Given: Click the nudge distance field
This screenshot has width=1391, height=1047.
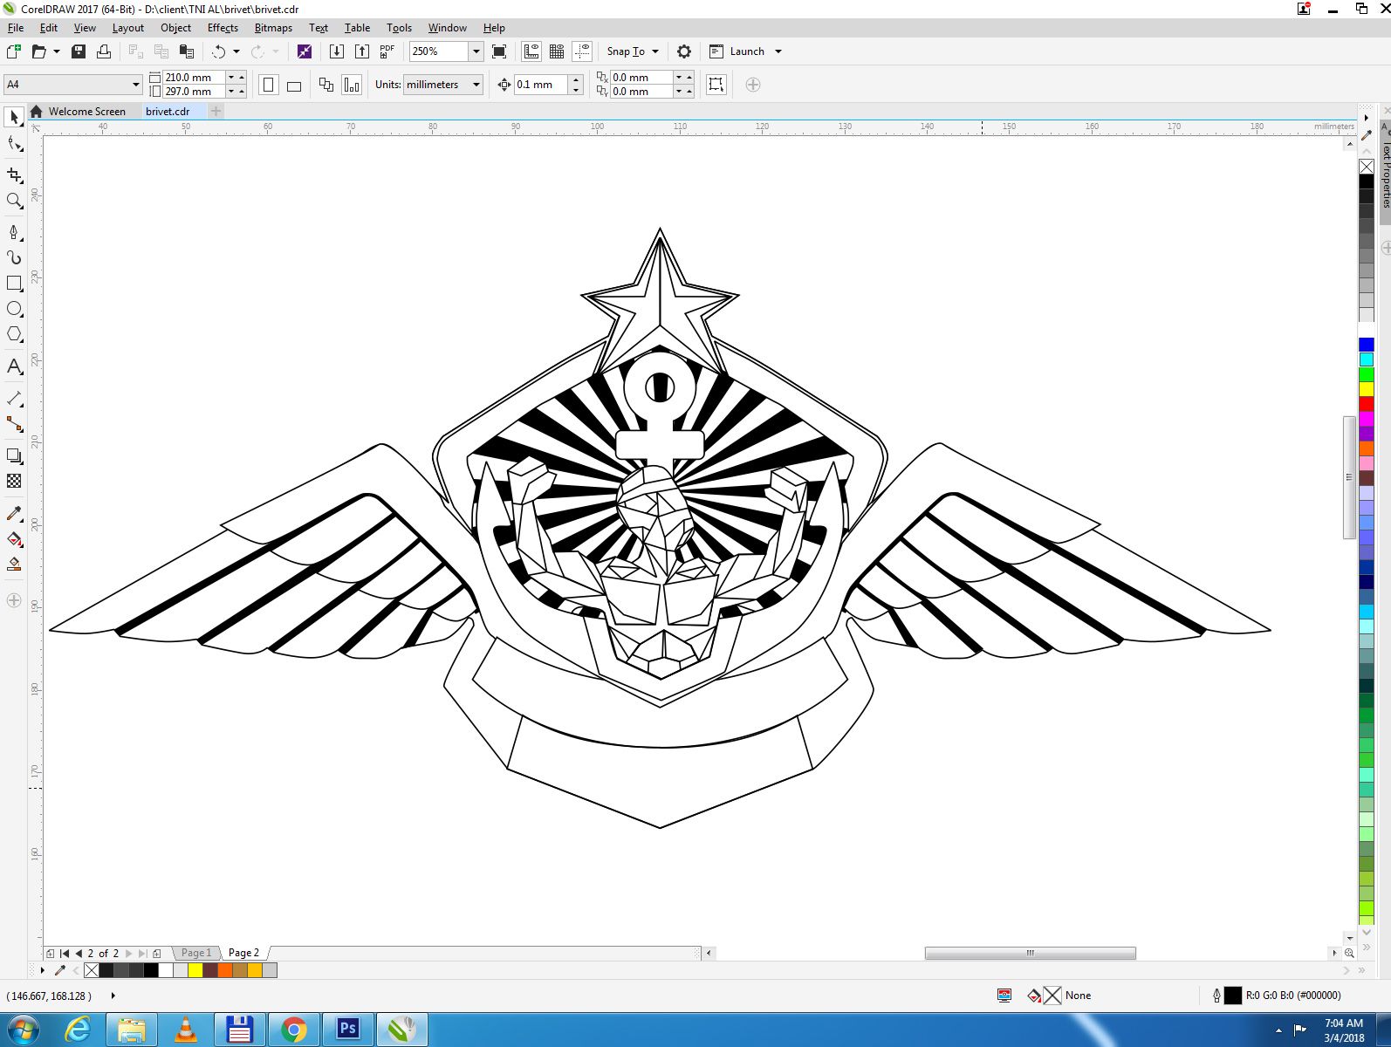Looking at the screenshot, I should click(x=541, y=85).
